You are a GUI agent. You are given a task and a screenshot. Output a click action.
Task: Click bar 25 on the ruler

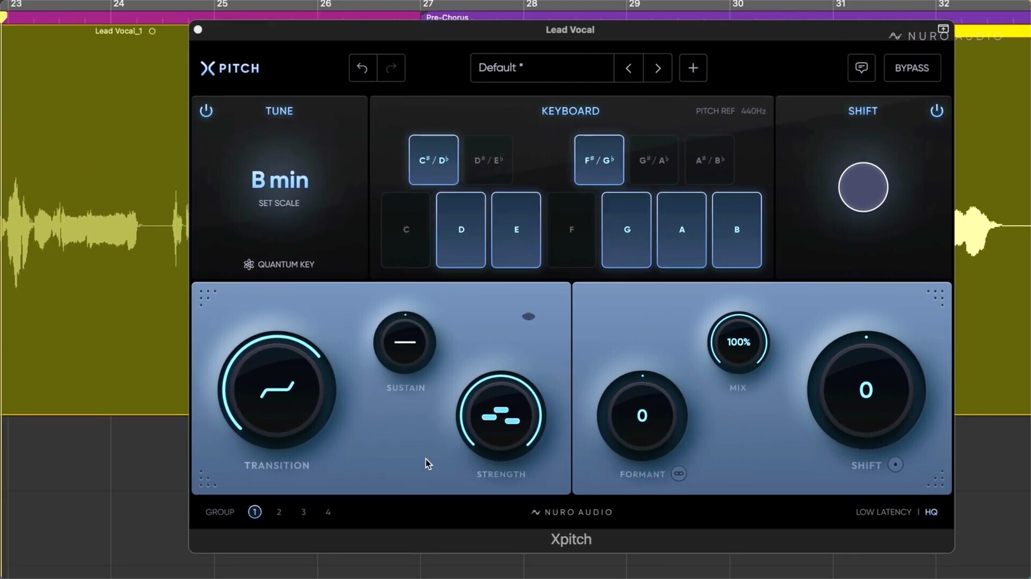(x=222, y=4)
